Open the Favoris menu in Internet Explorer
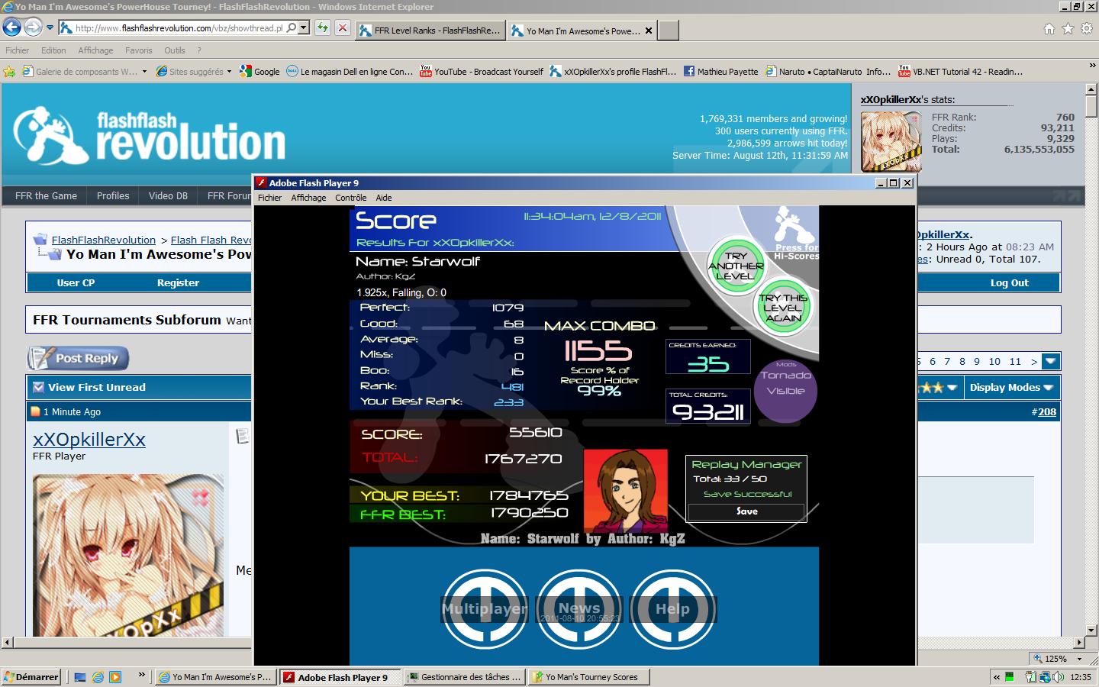The width and height of the screenshot is (1099, 687). pos(138,50)
